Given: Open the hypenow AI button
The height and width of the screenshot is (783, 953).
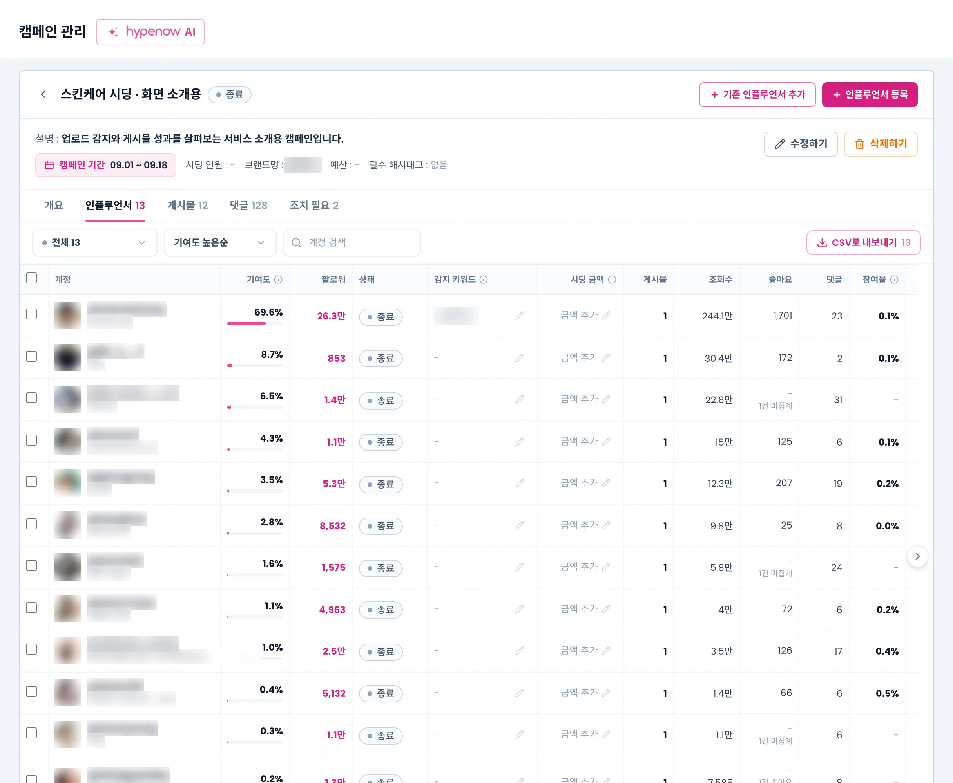Looking at the screenshot, I should (150, 32).
